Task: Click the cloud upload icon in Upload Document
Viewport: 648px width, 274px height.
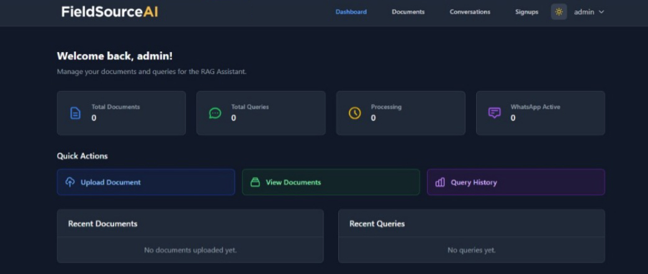Action: (70, 182)
